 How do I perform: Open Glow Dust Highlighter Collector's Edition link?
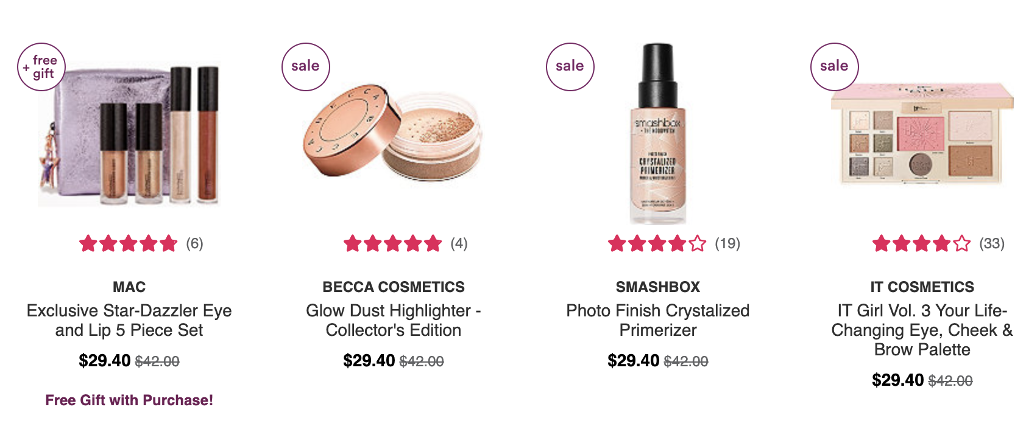(394, 320)
